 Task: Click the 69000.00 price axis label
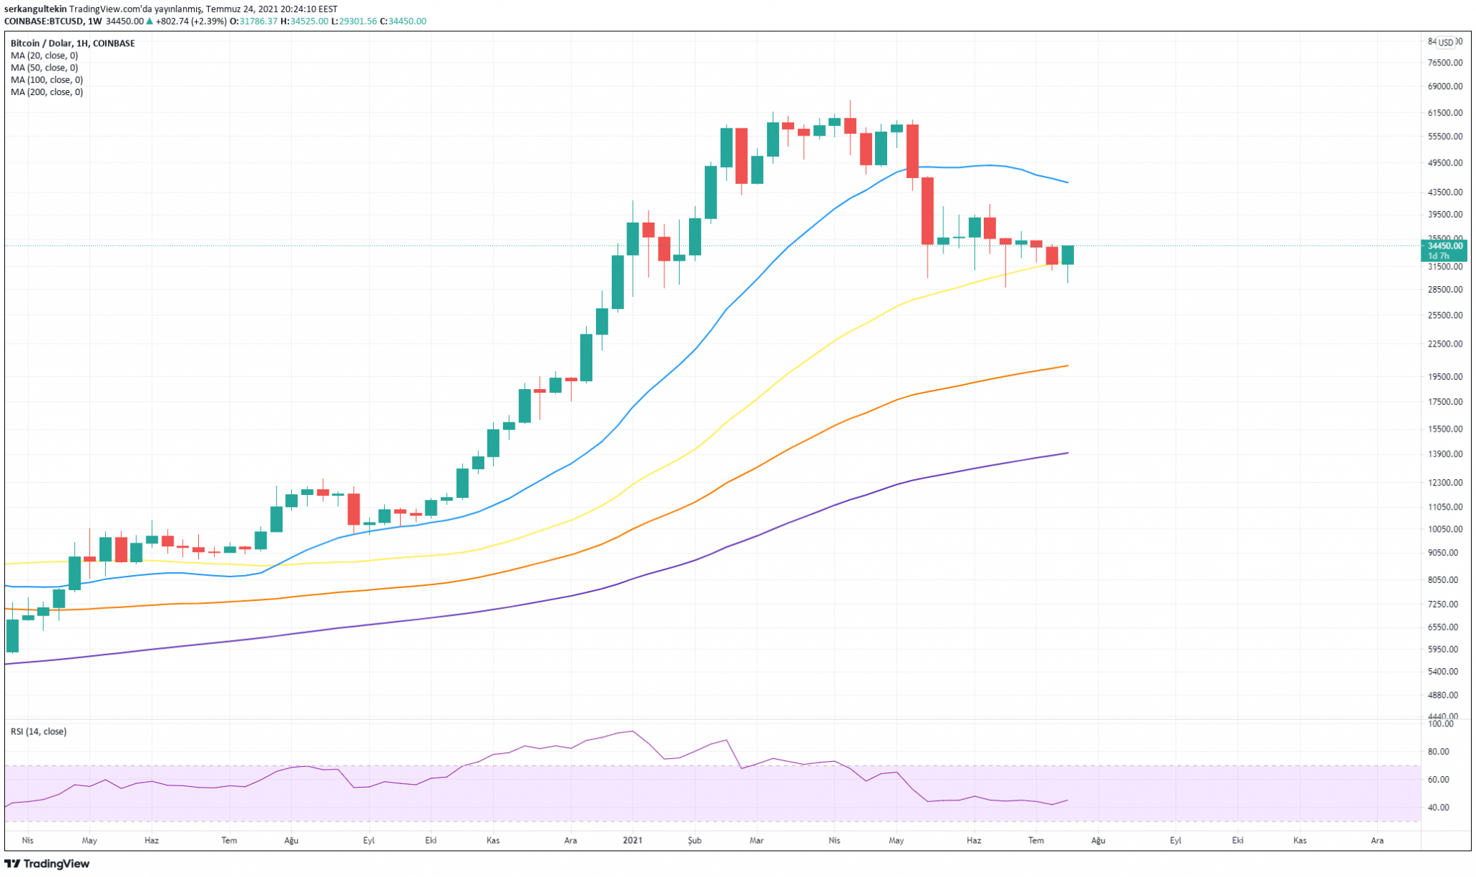(1445, 86)
